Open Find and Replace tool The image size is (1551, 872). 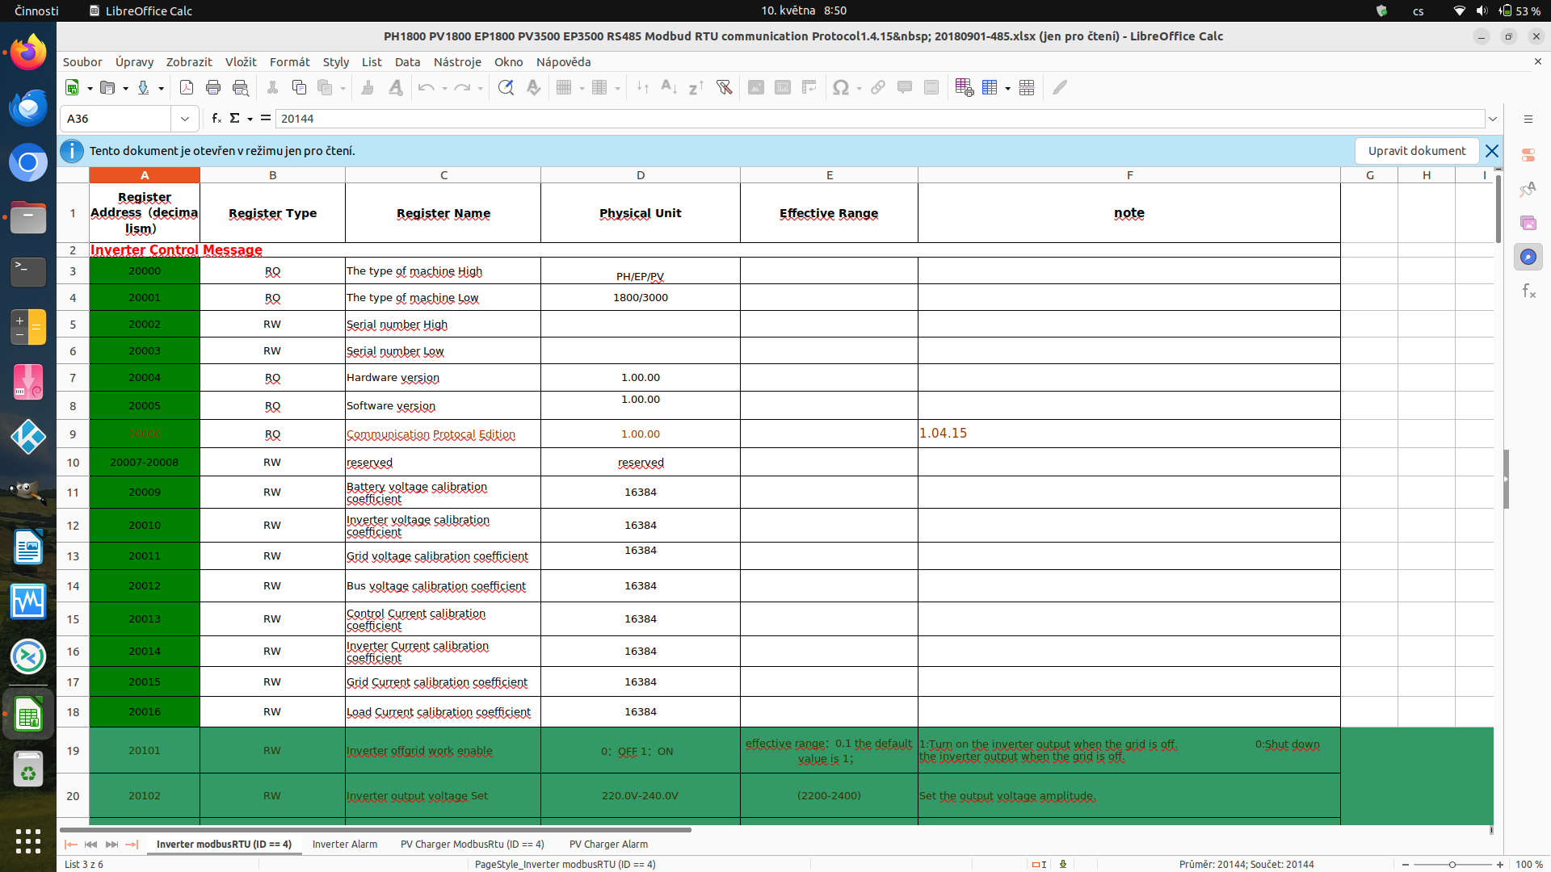(x=506, y=87)
